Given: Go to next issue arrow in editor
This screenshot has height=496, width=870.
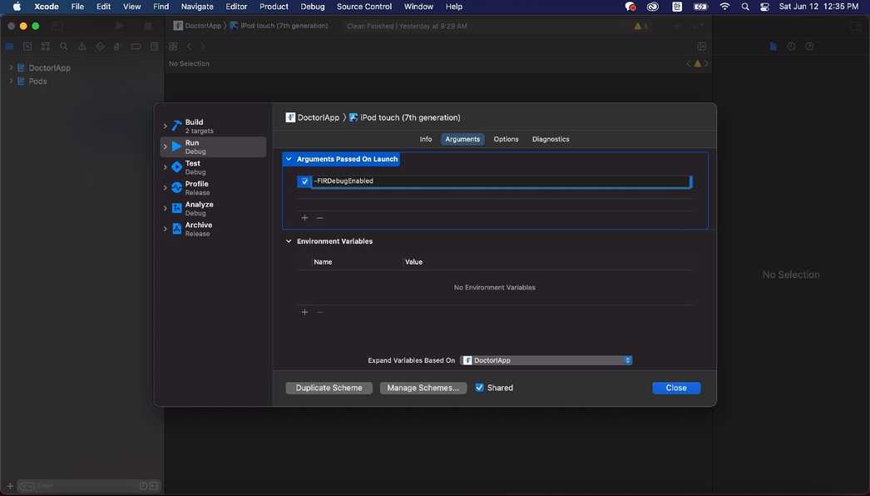Looking at the screenshot, I should click(706, 64).
